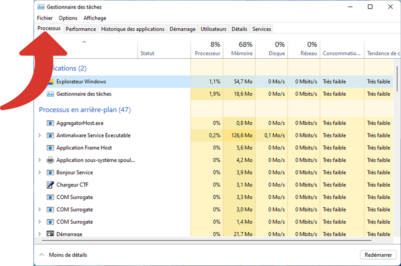401x266 pixels.
Task: Expand the Bonjour Service process group
Action: pyautogui.click(x=39, y=172)
